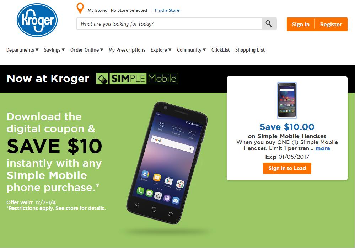Click the Register button
Screen dimensions: 355x248
(x=331, y=24)
